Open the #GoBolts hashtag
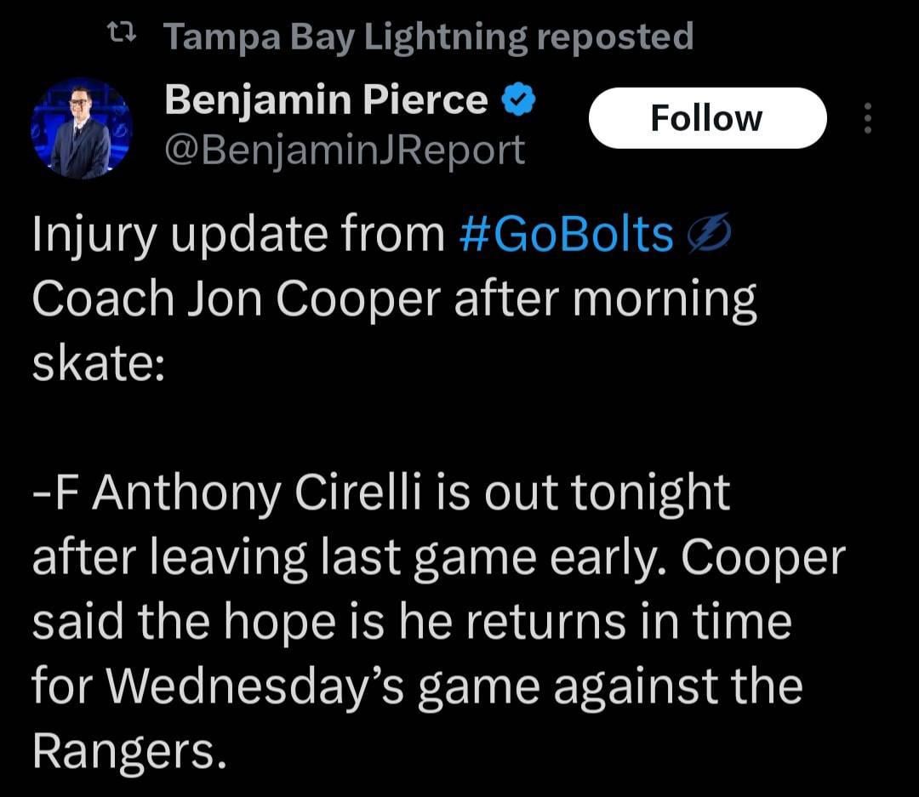This screenshot has height=797, width=919. click(x=566, y=236)
